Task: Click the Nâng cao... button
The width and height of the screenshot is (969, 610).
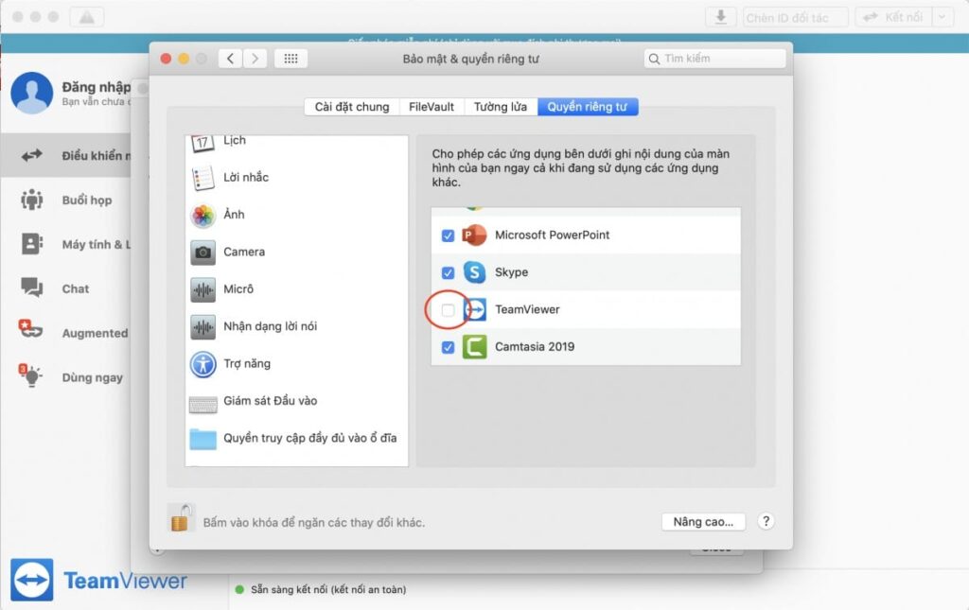Action: pos(702,521)
